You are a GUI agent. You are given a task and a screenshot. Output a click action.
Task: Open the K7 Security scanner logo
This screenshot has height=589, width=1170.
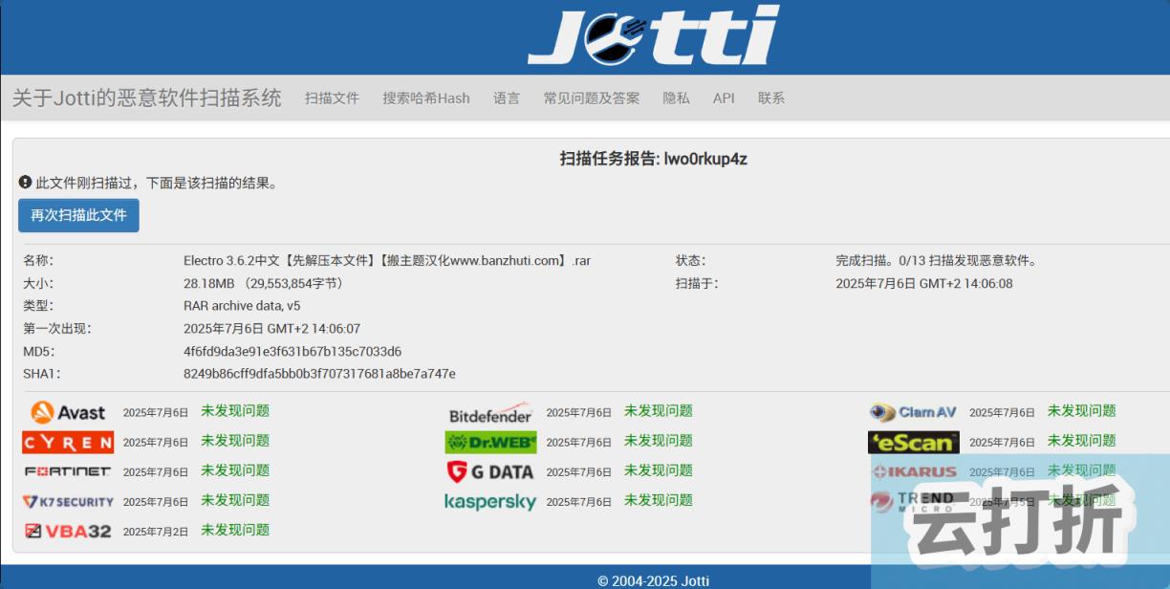68,501
